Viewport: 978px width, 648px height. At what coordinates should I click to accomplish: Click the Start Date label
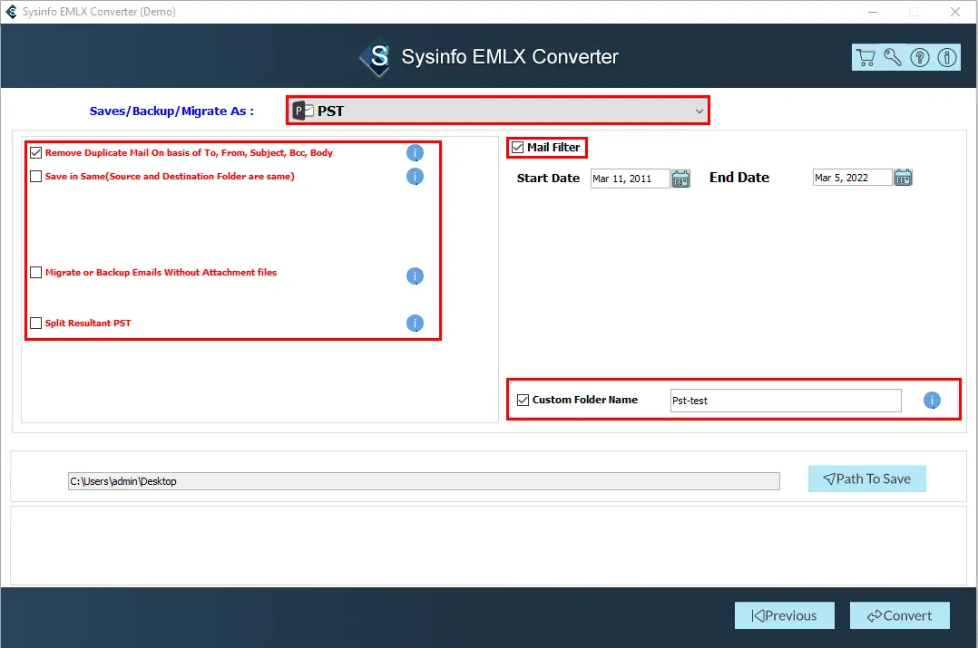click(x=548, y=179)
